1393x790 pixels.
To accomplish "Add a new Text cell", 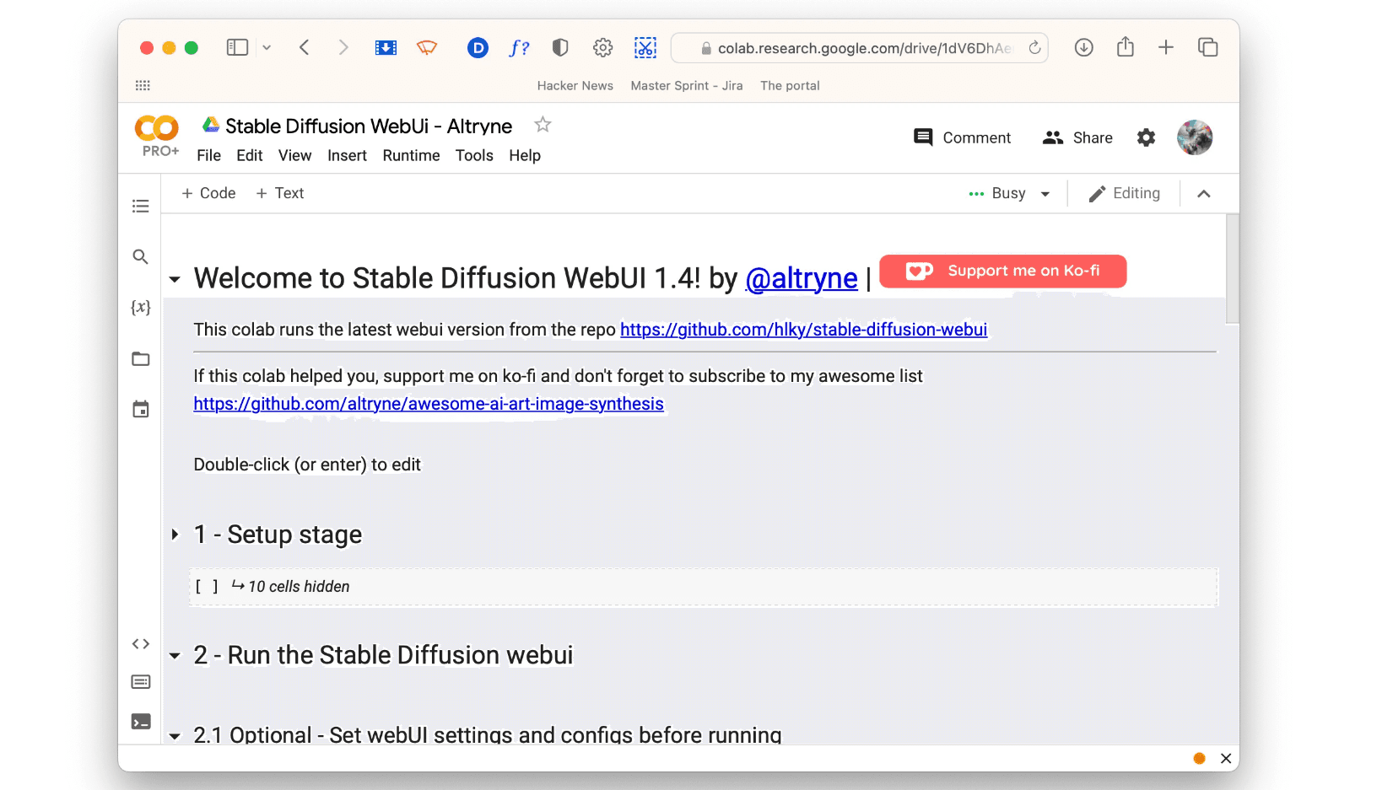I will pos(279,193).
